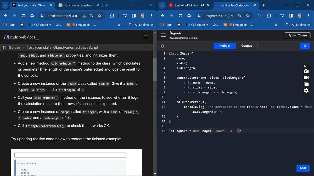Open a new tab in the Programiz window
The width and height of the screenshot is (314, 176).
(263, 5)
